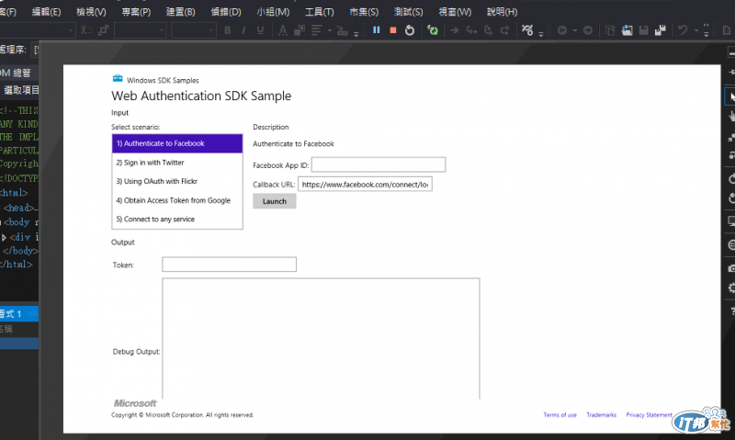735x440 pixels.
Task: Open the Privacy Statement link
Action: point(649,414)
